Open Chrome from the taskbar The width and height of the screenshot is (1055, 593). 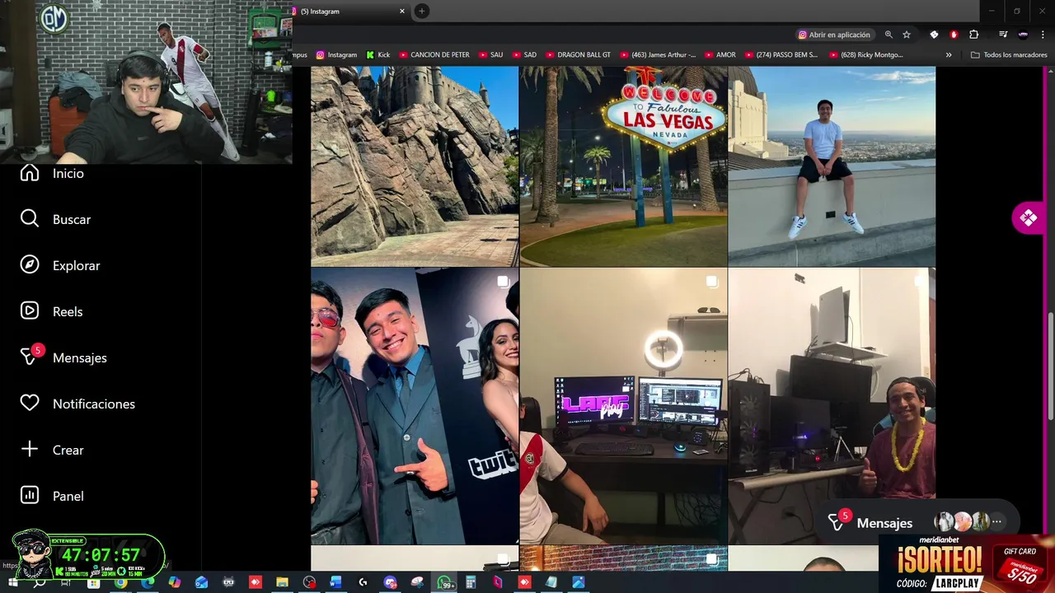point(120,582)
